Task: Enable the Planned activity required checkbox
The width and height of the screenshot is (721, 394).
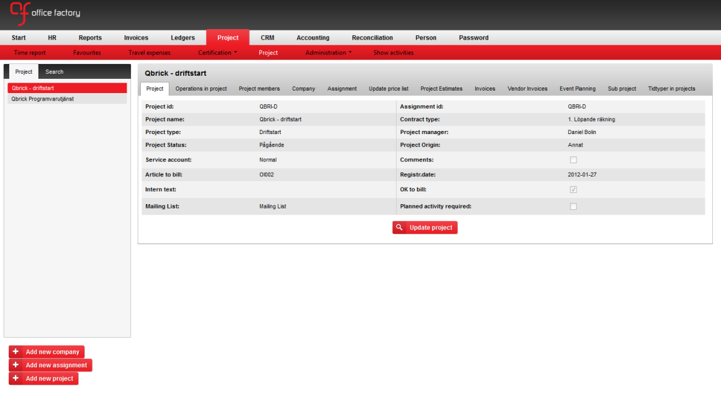Action: click(573, 207)
